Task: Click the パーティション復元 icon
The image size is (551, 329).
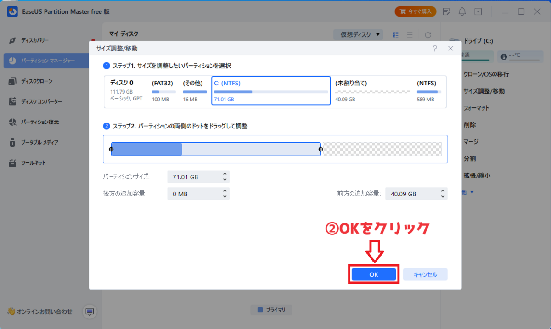Action: click(12, 122)
